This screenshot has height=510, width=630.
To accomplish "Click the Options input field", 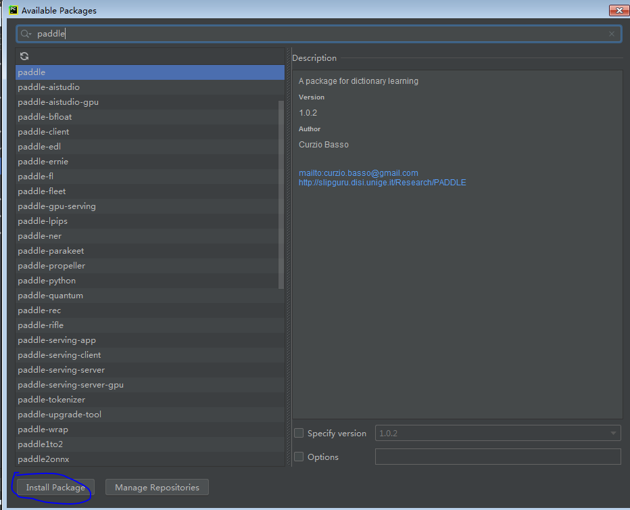I will 498,457.
